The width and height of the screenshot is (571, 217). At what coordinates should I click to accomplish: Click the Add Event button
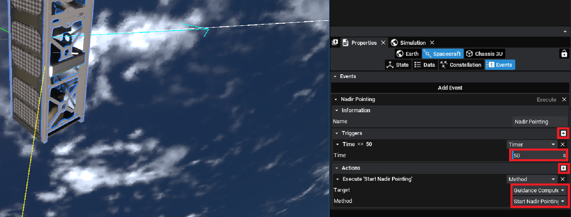pos(450,88)
